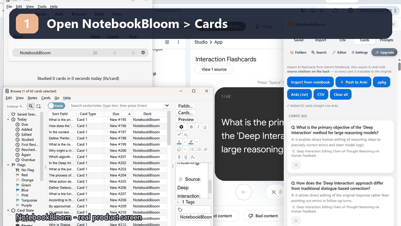Open the Fields... button in Browse editor
The image size is (401, 226).
click(185, 106)
